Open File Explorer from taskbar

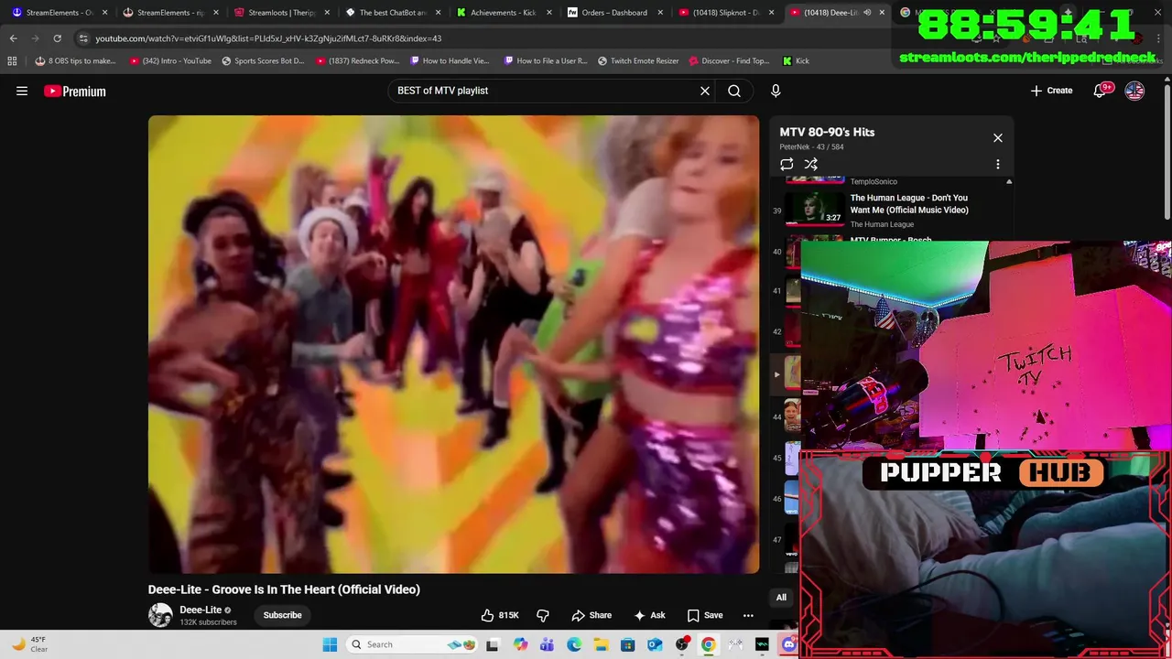[601, 644]
